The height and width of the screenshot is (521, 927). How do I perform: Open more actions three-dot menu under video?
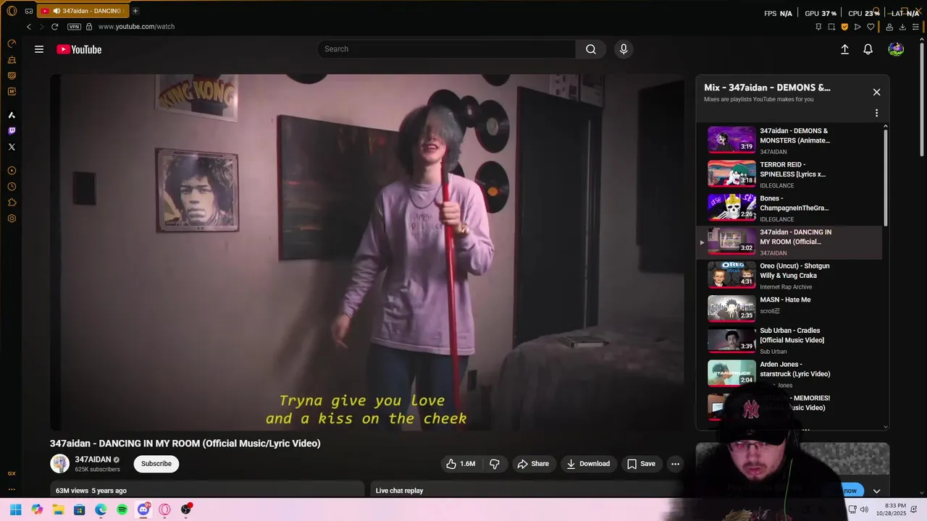coord(675,464)
